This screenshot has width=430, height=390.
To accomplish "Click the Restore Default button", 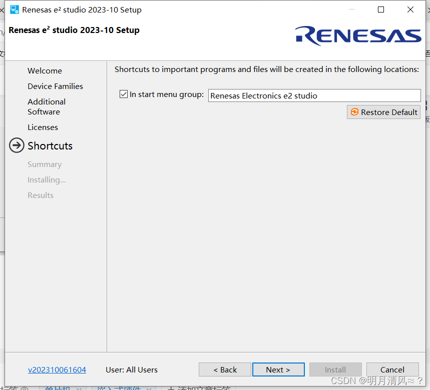I will (383, 112).
